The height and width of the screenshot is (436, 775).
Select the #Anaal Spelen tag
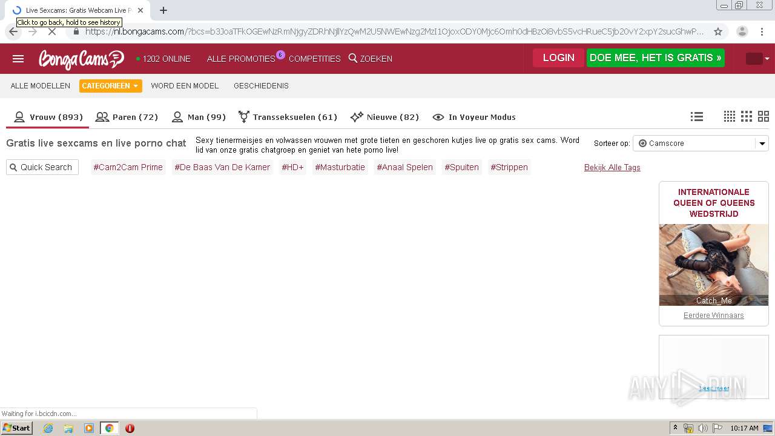click(x=404, y=167)
